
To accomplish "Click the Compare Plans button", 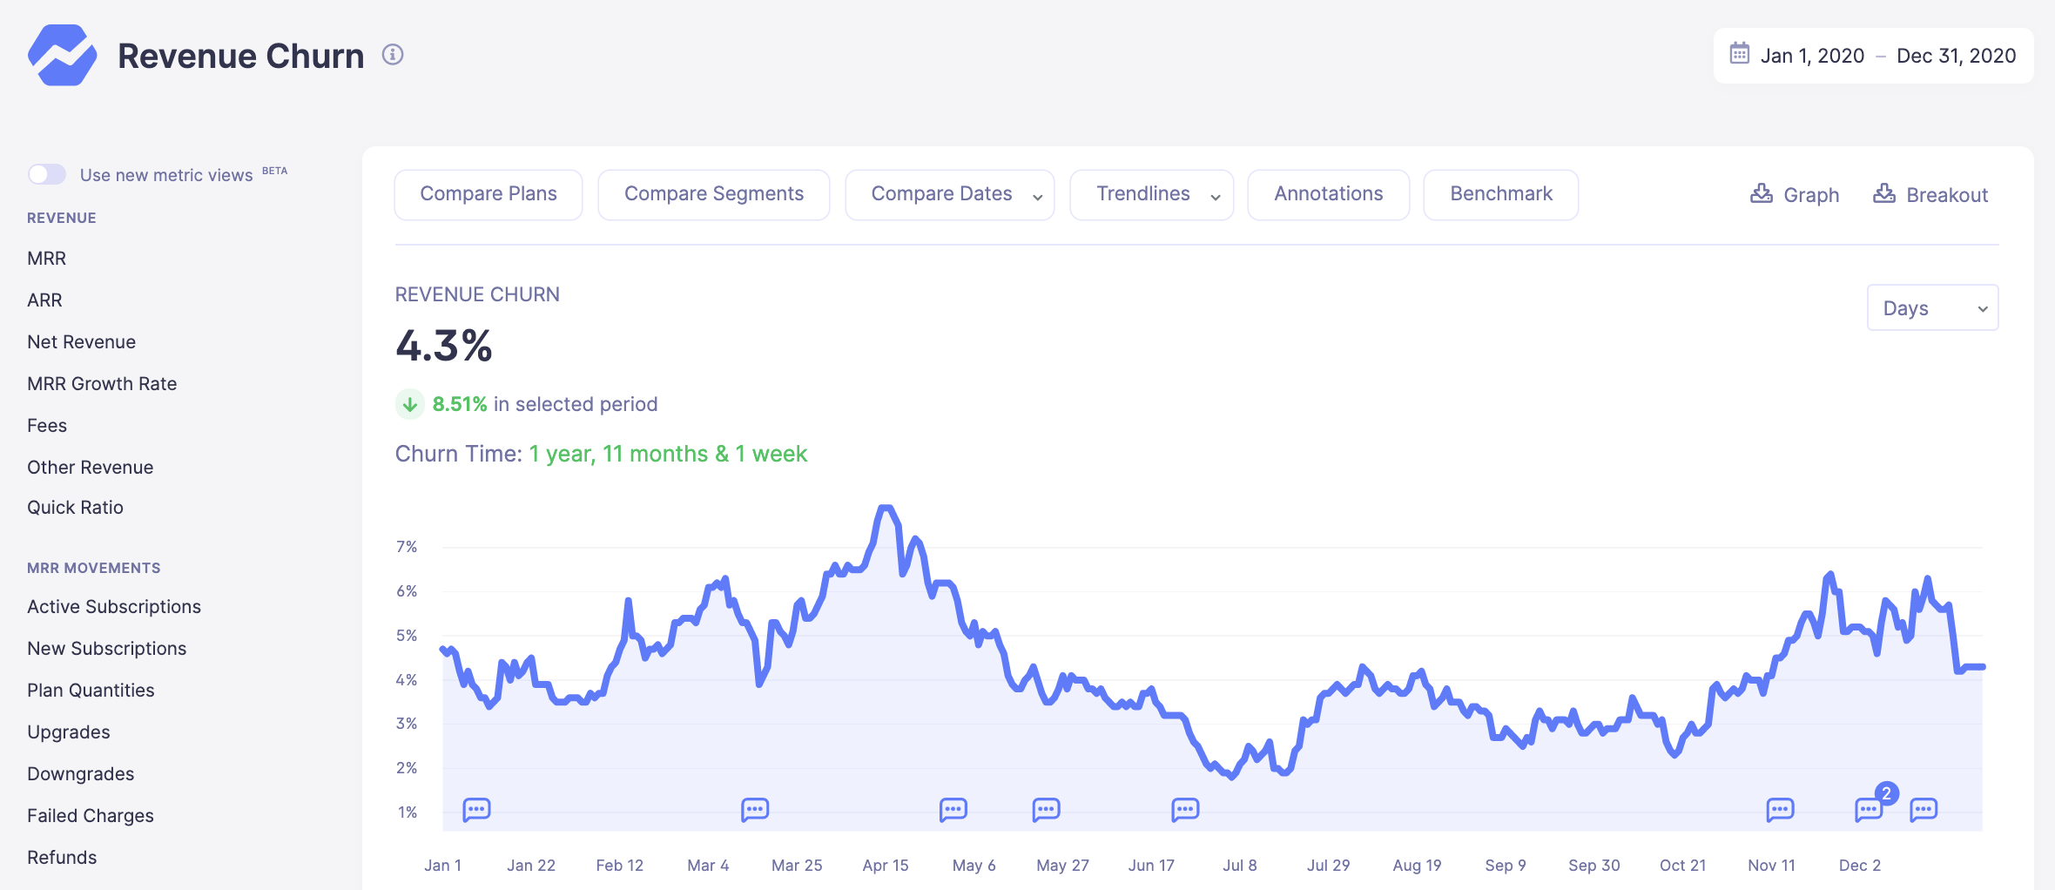I will (x=488, y=194).
